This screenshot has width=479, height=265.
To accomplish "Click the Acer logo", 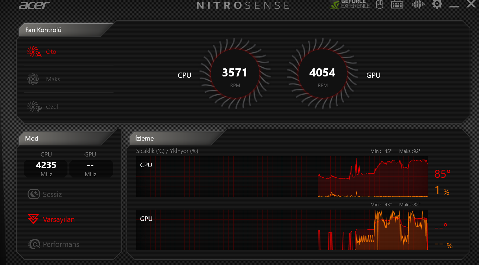I will click(x=34, y=6).
